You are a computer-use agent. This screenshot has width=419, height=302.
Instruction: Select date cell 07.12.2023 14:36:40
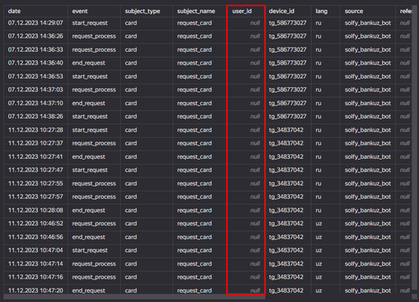(x=35, y=63)
